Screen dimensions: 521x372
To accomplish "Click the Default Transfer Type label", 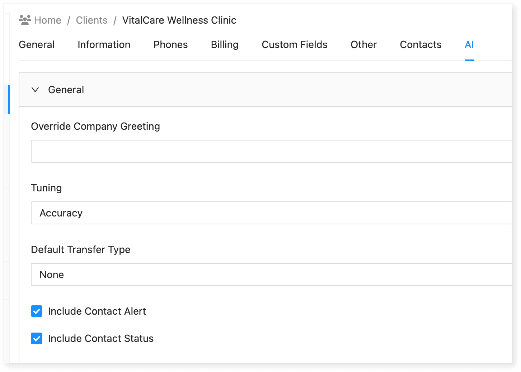I will [81, 249].
